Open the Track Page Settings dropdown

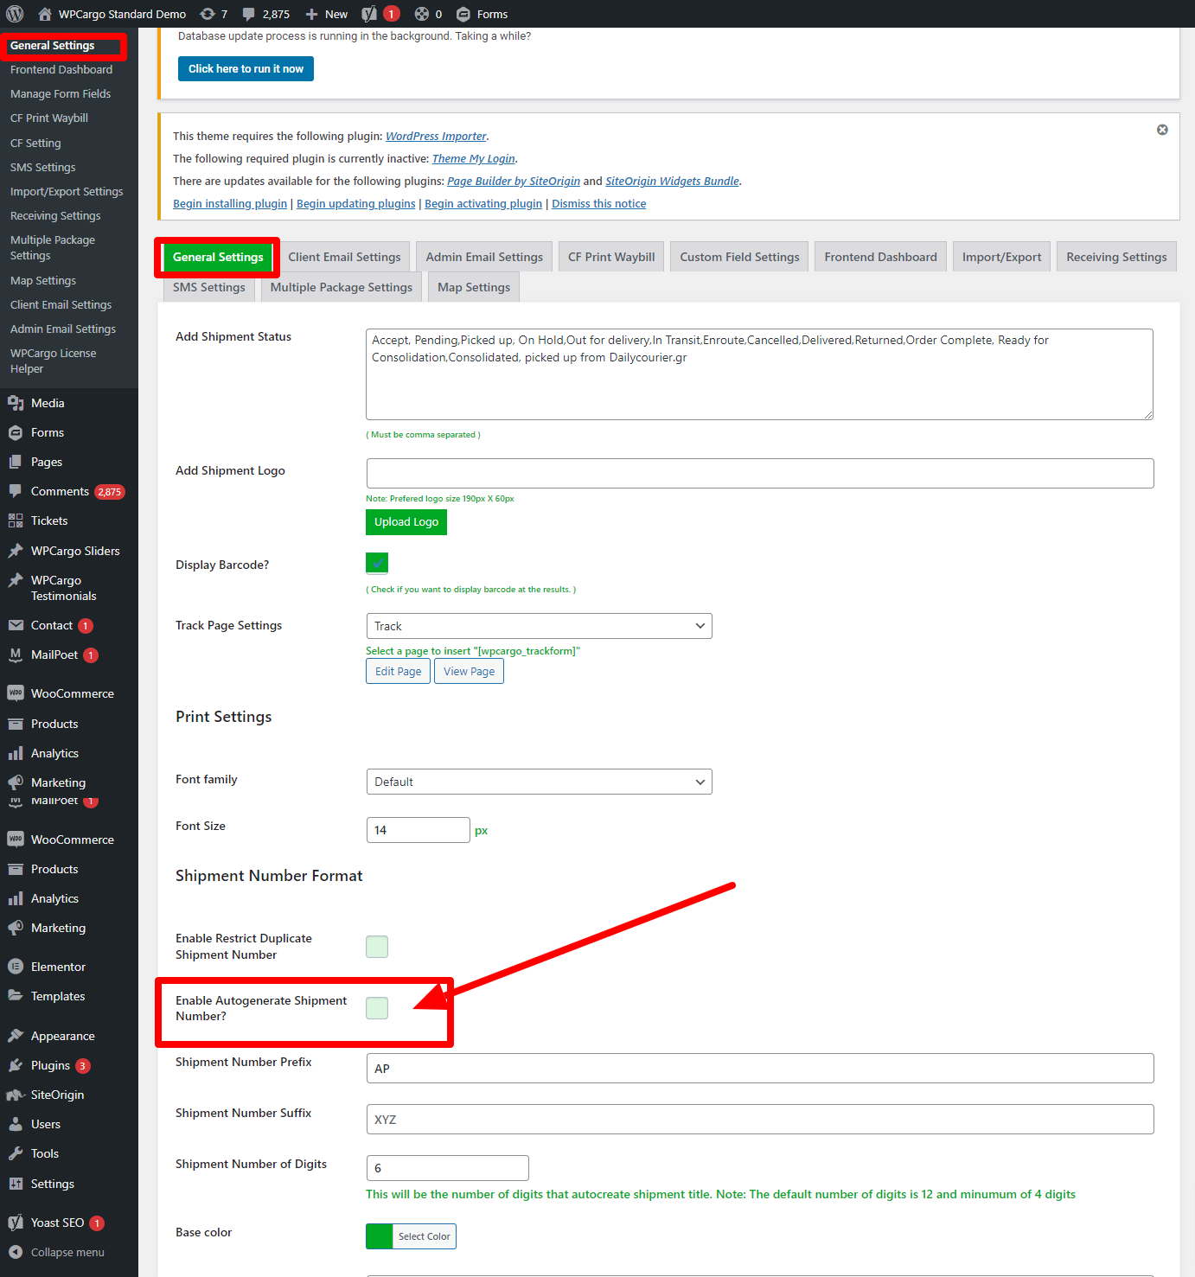(539, 626)
